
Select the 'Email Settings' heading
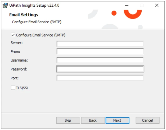(24, 15)
